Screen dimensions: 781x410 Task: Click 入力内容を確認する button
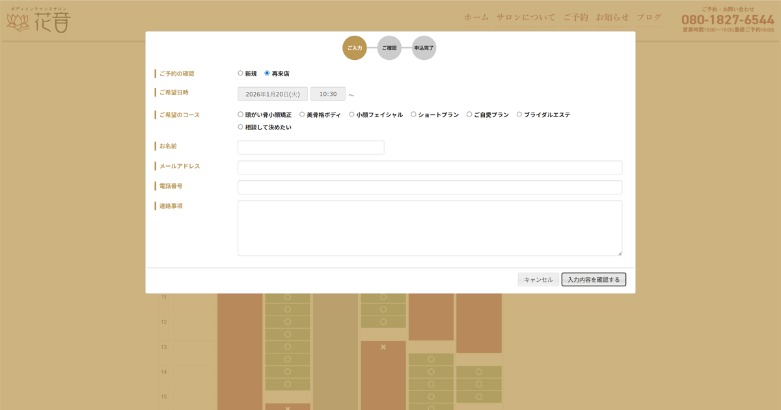(594, 280)
